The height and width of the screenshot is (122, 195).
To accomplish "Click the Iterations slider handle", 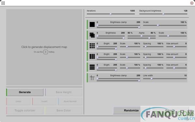I will 111,14.
